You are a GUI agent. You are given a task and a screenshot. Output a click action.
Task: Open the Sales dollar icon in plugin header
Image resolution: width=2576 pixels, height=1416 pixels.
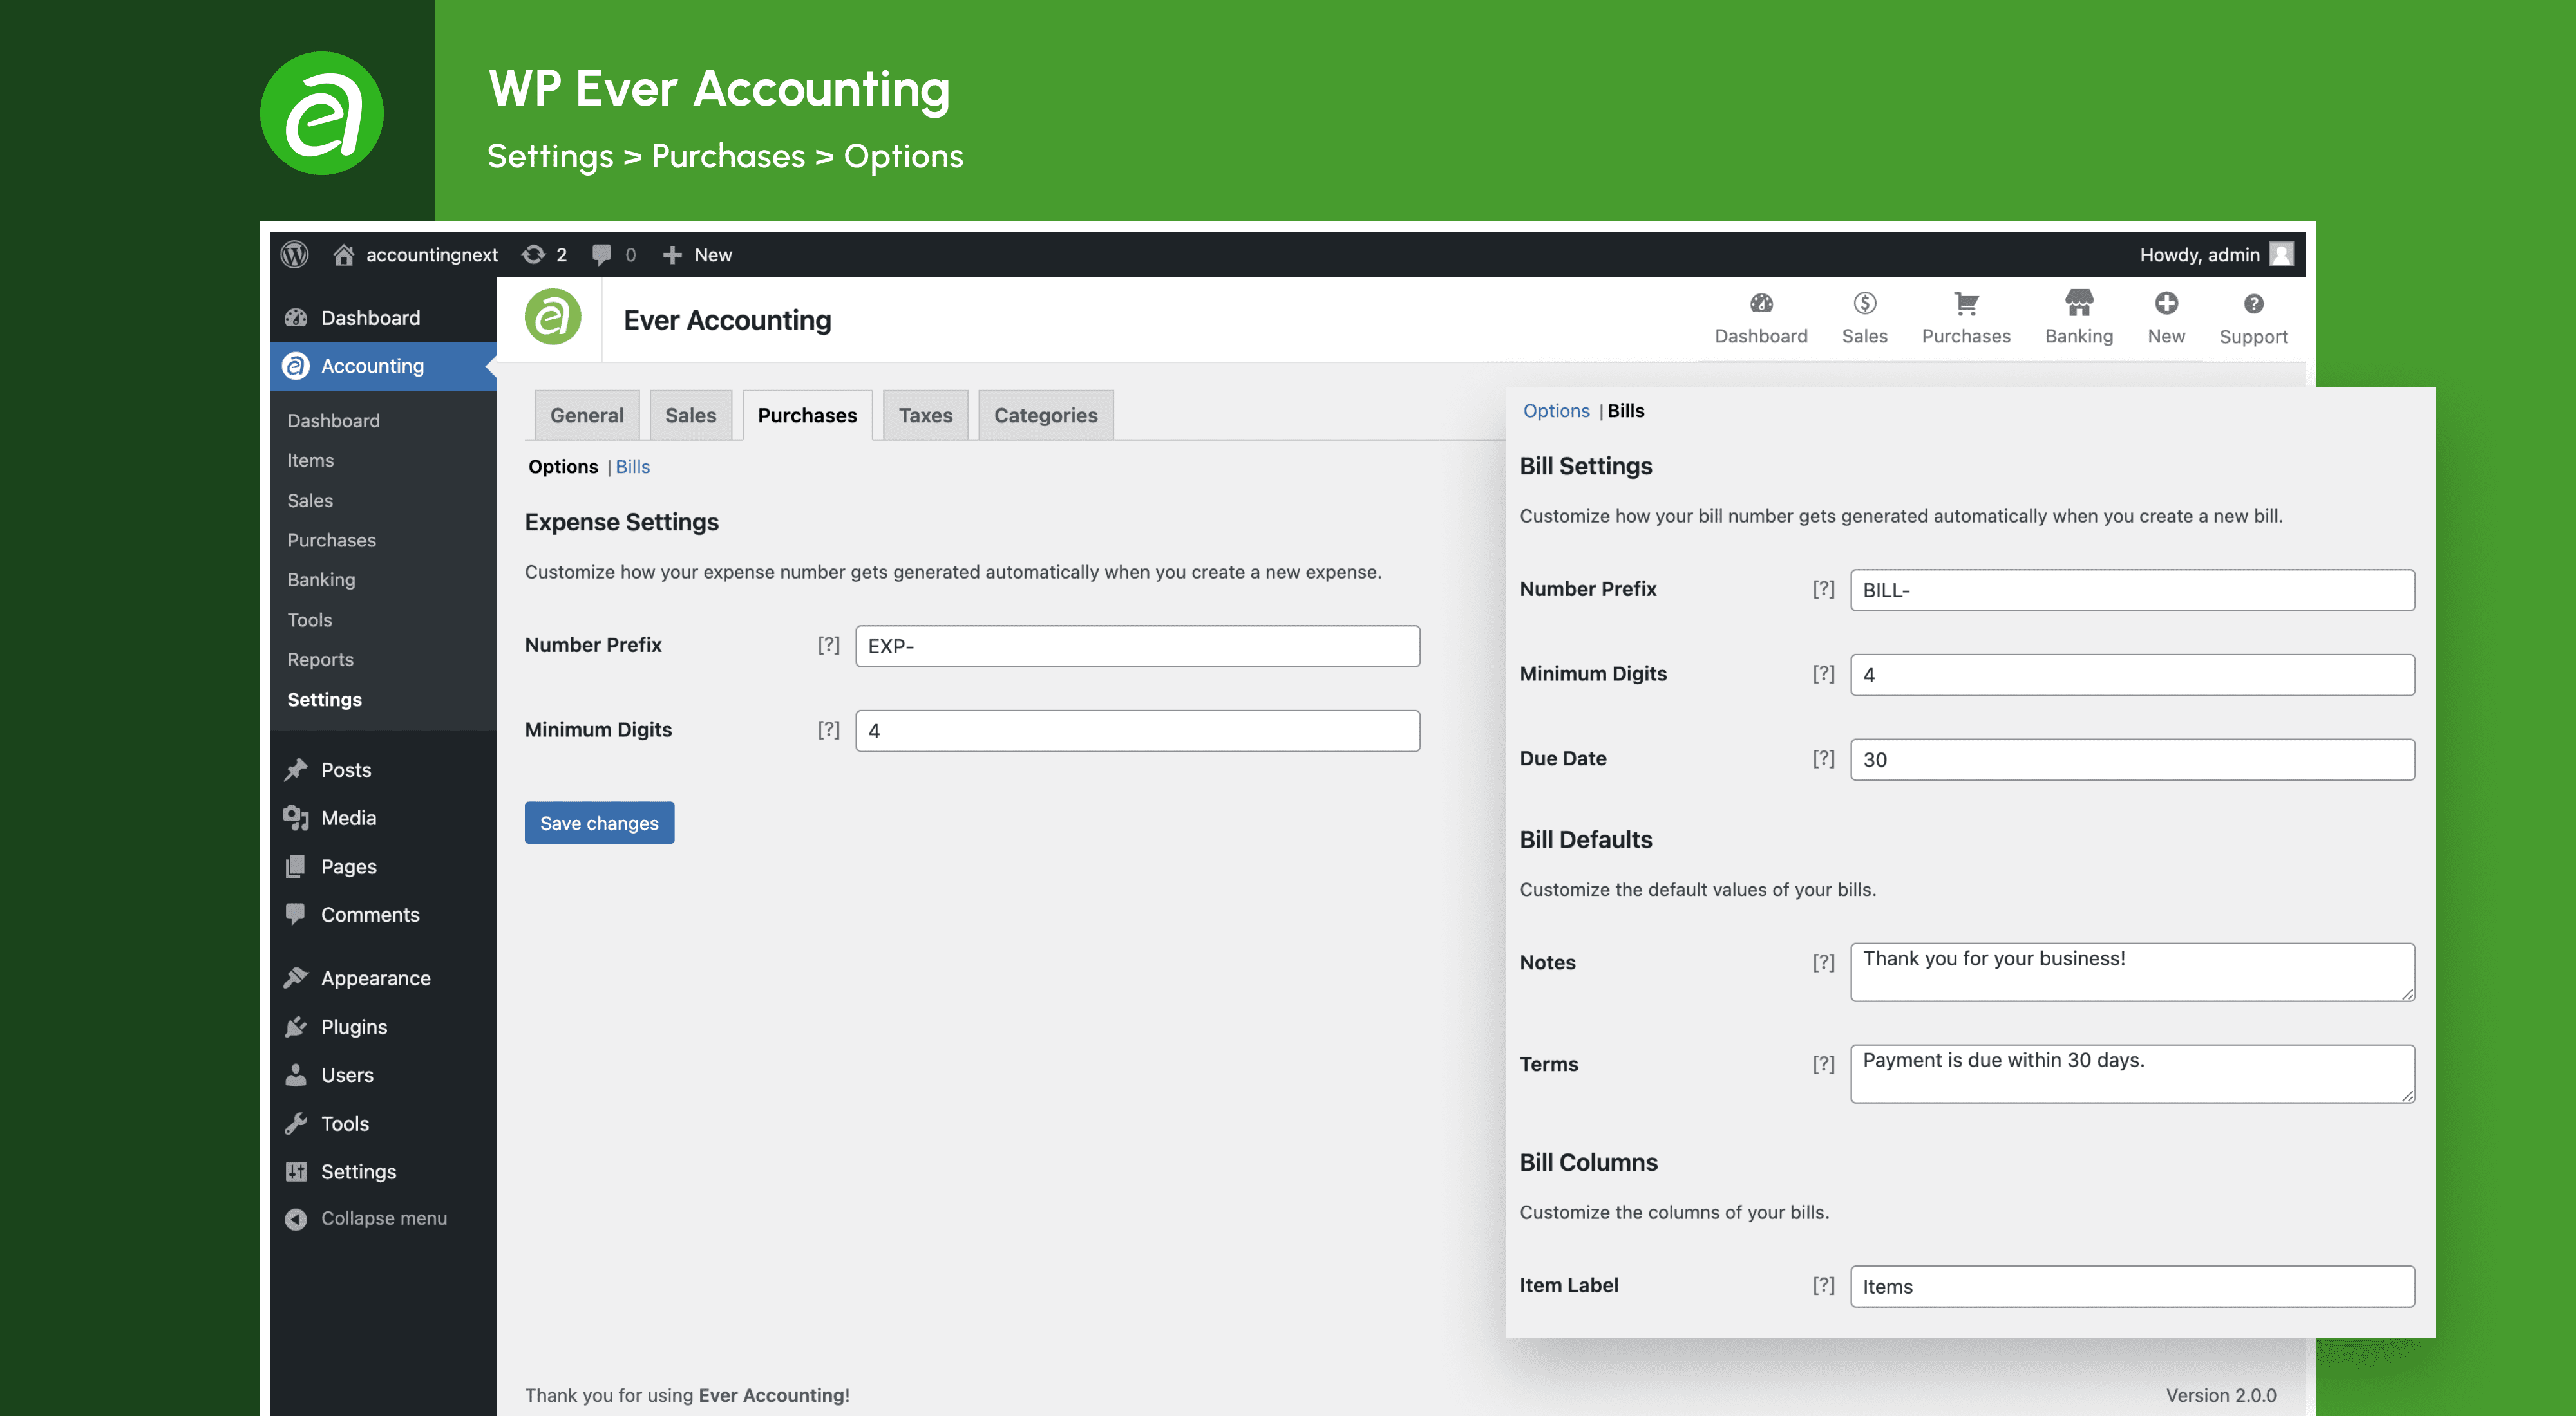1864,303
